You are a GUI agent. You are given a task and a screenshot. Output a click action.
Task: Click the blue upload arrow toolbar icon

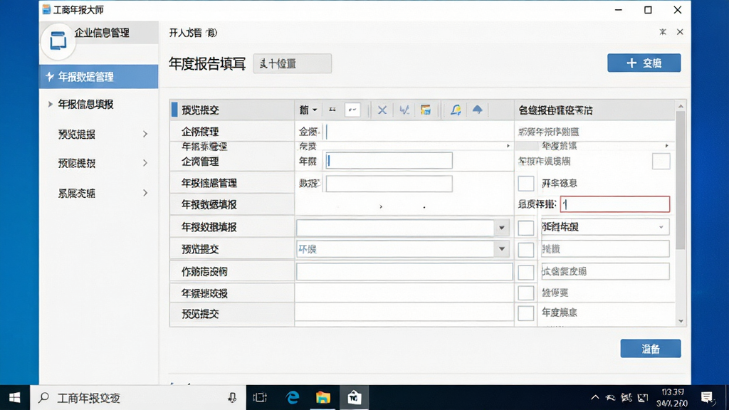tap(478, 110)
